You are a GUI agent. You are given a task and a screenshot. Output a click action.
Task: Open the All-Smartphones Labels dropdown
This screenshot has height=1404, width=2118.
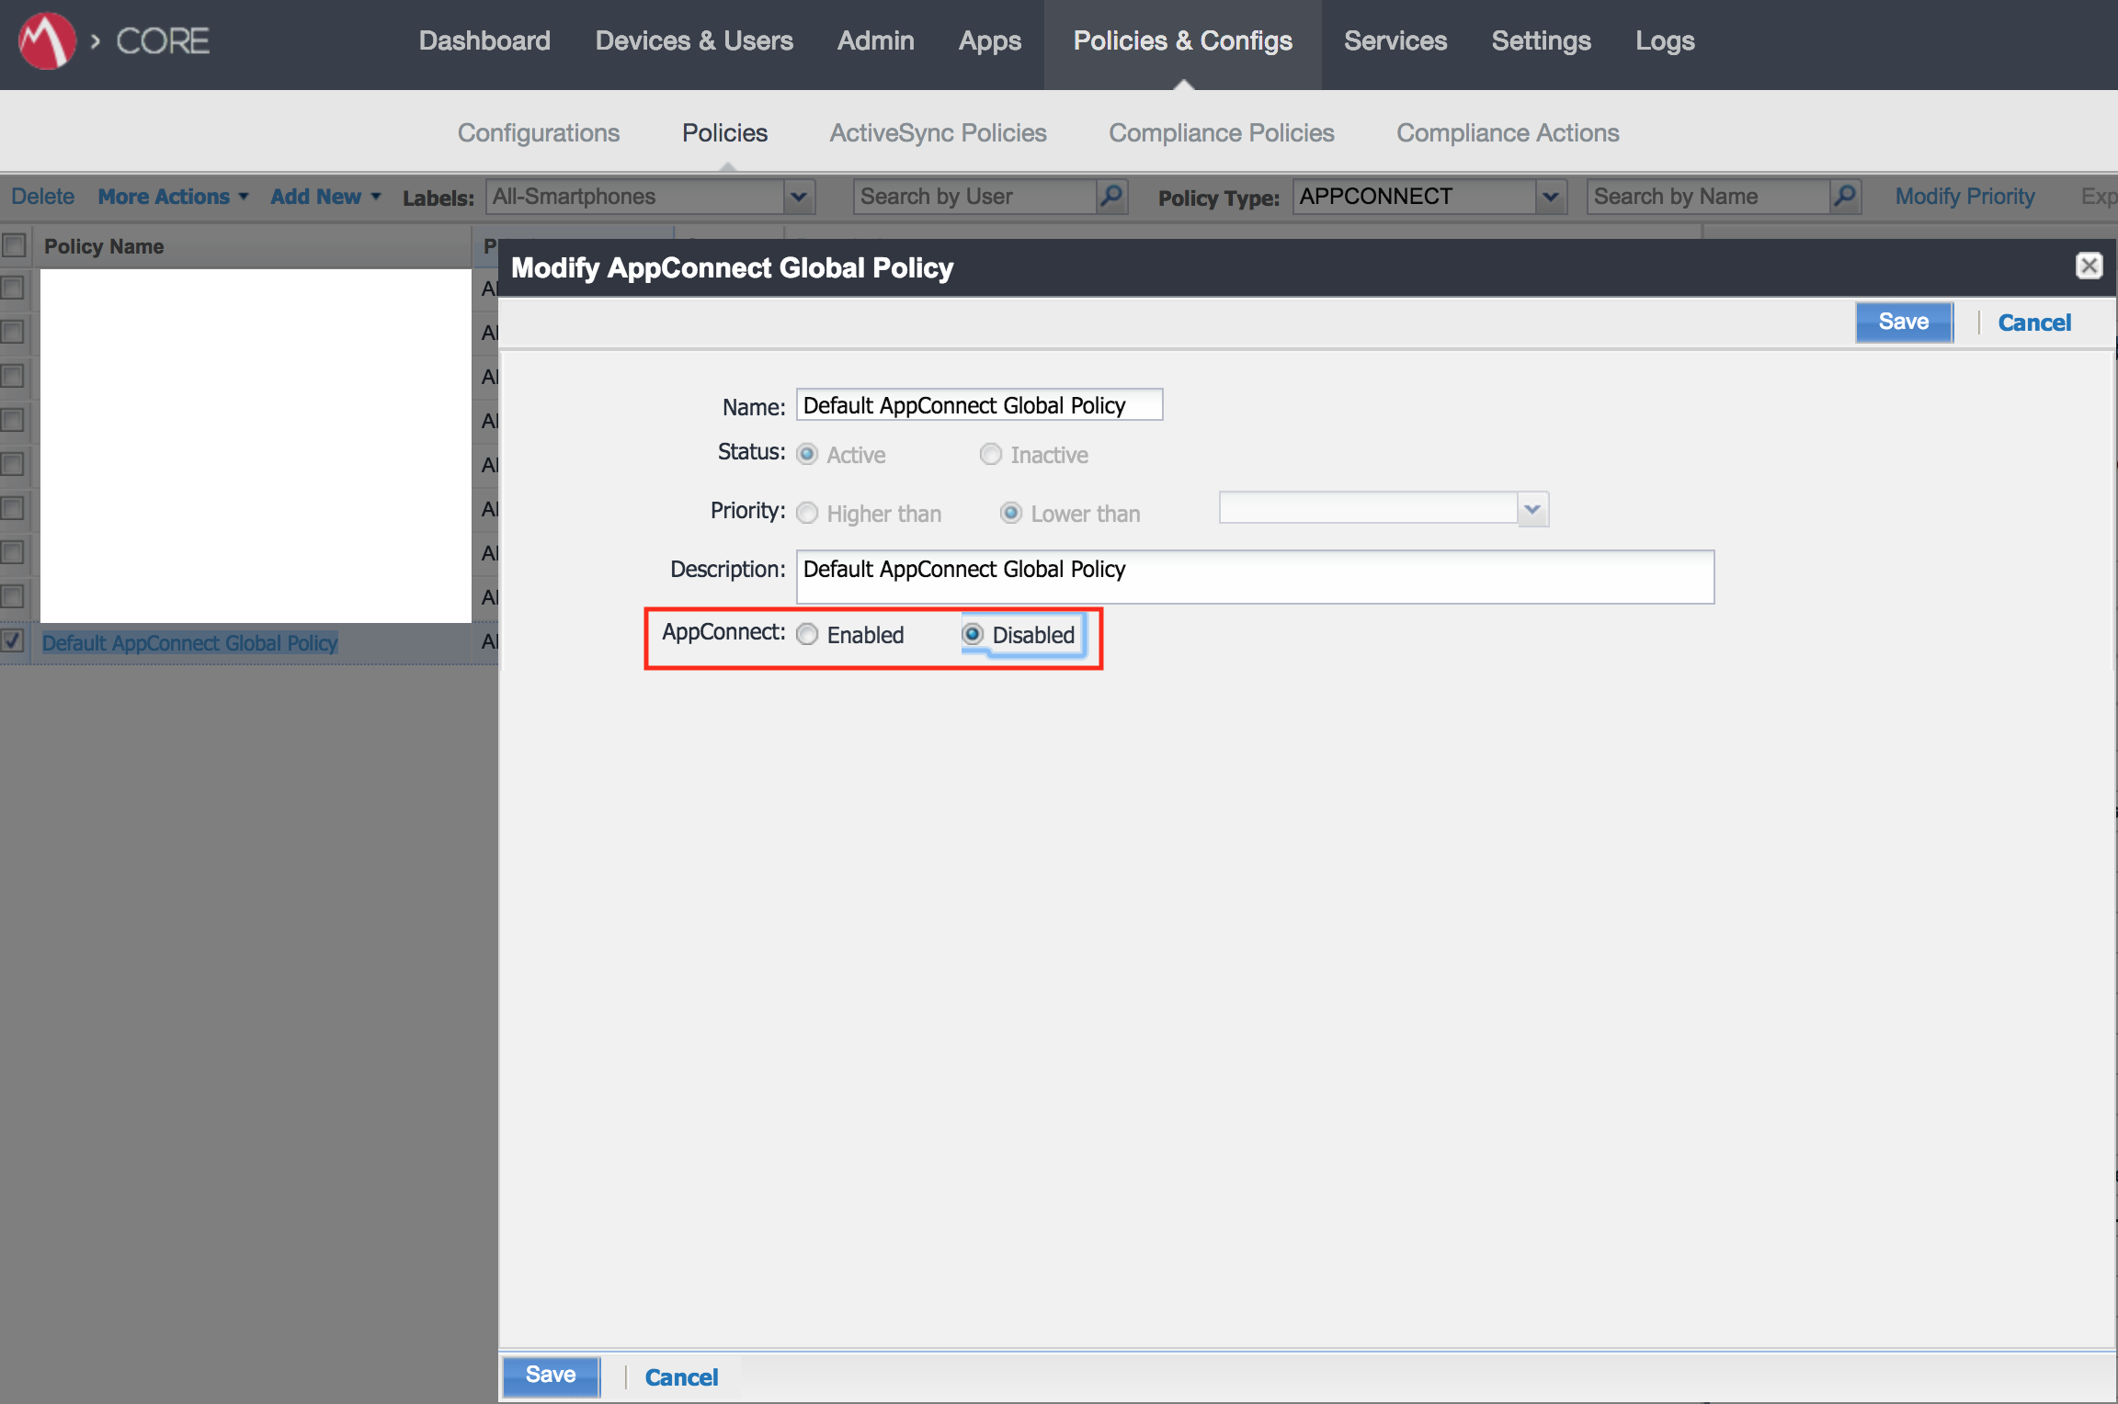(798, 196)
